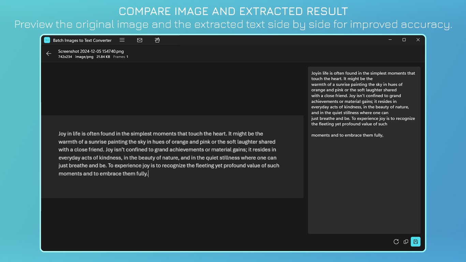Click the back arrow button
Image resolution: width=466 pixels, height=262 pixels.
(49, 54)
